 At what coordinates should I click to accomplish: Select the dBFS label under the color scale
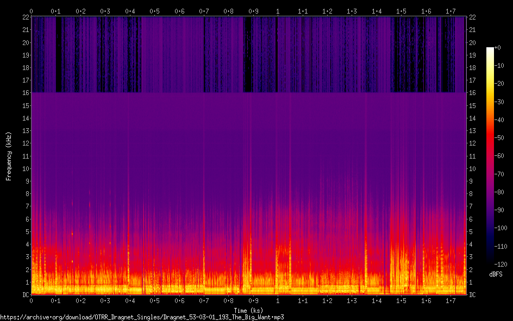click(x=496, y=275)
